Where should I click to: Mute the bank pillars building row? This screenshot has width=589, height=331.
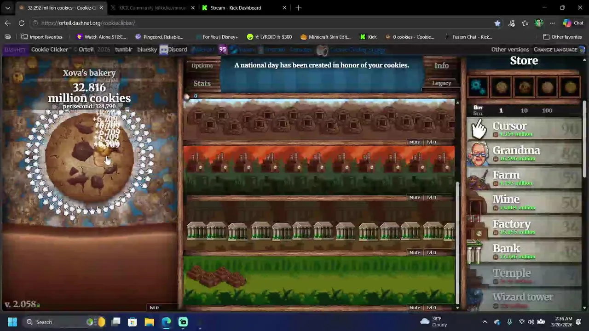415,252
